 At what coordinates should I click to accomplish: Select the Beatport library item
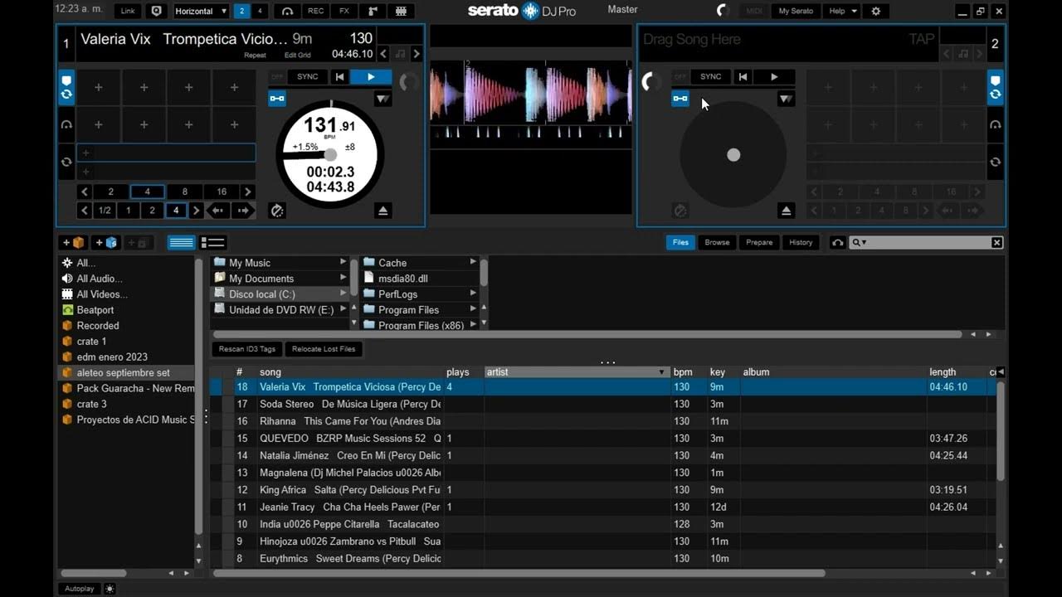(95, 310)
